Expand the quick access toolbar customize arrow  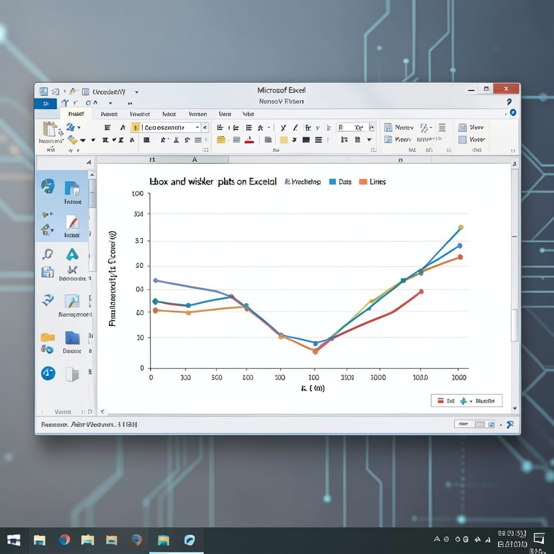136,92
